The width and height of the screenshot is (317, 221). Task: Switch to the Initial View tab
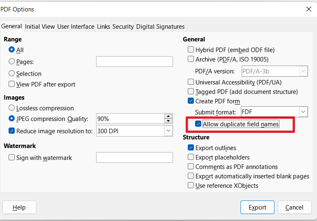(40, 26)
